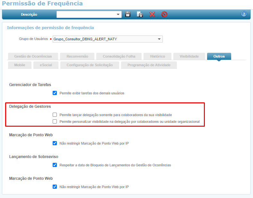This screenshot has height=198, width=253.
Task: Open the Configuração de Solicitação tab
Action: pyautogui.click(x=90, y=65)
